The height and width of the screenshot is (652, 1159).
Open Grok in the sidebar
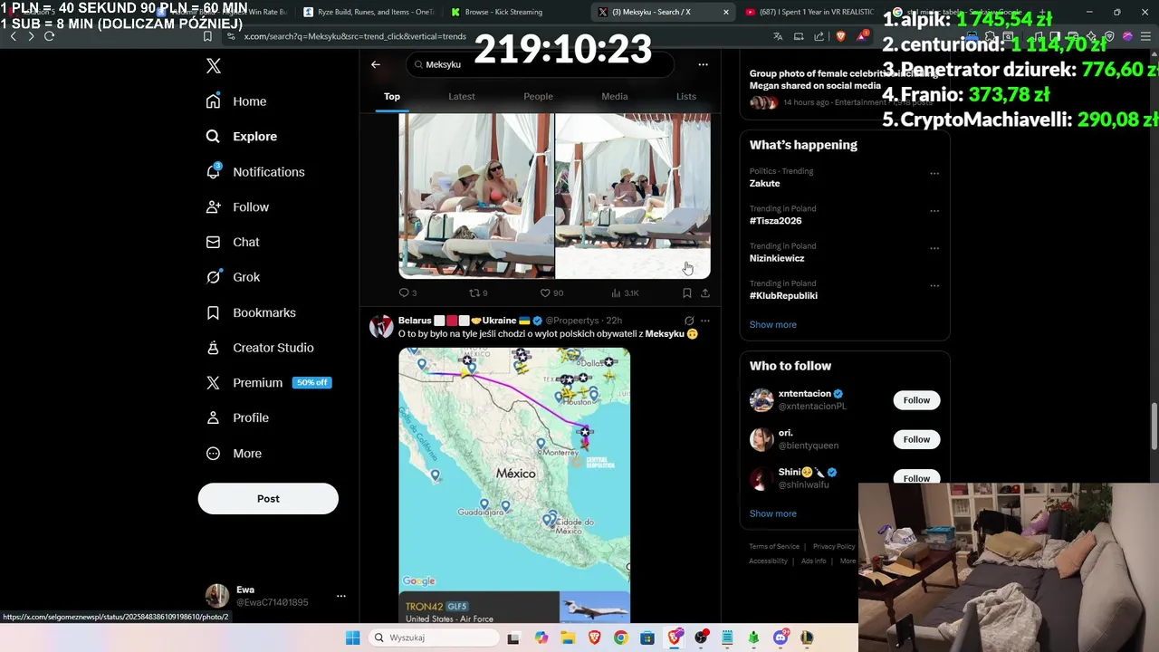pos(233,277)
